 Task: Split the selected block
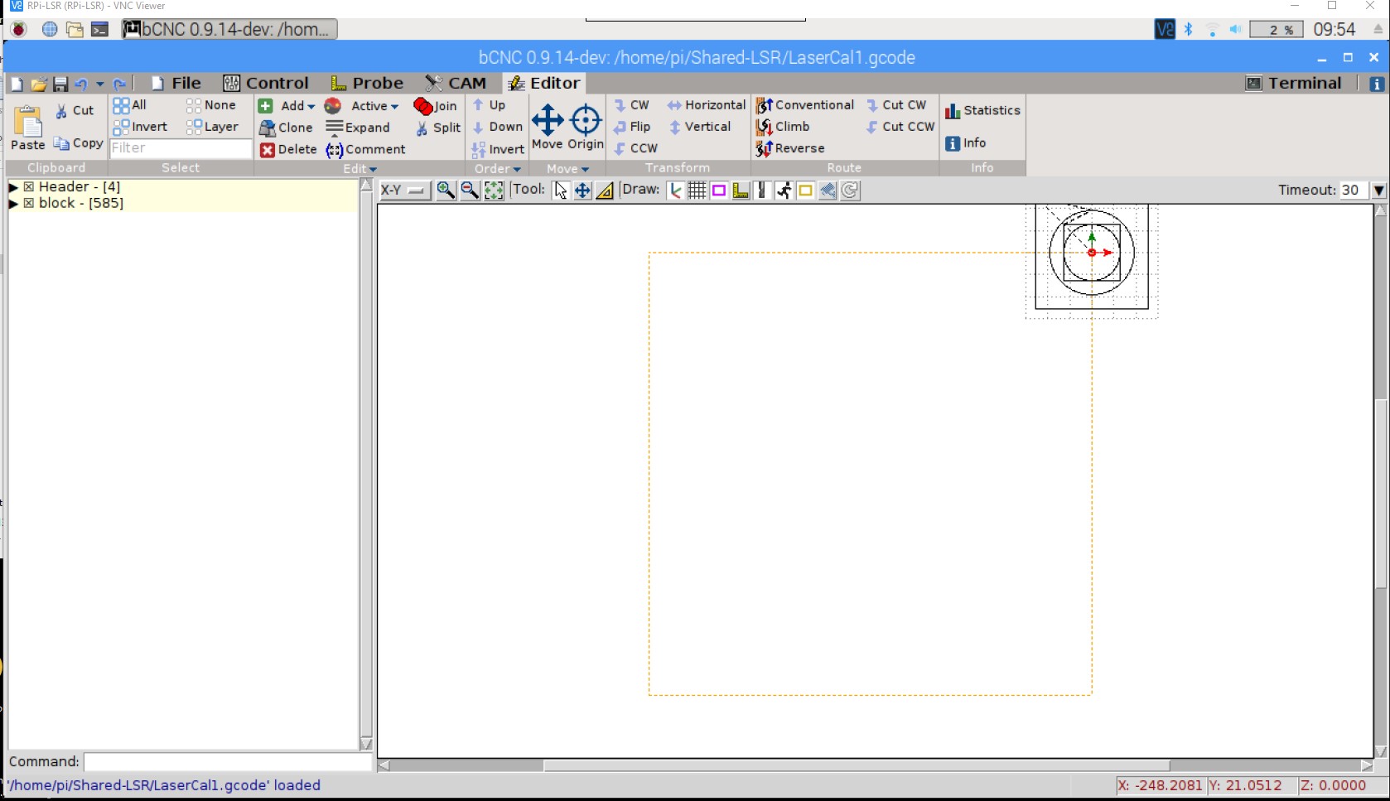438,128
